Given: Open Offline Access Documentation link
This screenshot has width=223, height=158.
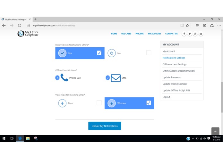Looking at the screenshot, I should (178, 71).
